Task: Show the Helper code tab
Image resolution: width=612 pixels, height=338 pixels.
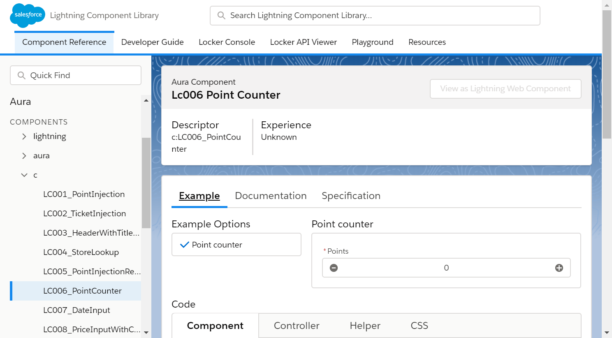Action: 365,326
